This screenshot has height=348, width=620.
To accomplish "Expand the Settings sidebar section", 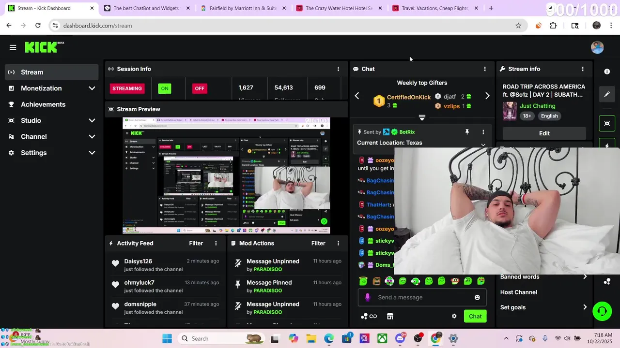I will coord(92,153).
